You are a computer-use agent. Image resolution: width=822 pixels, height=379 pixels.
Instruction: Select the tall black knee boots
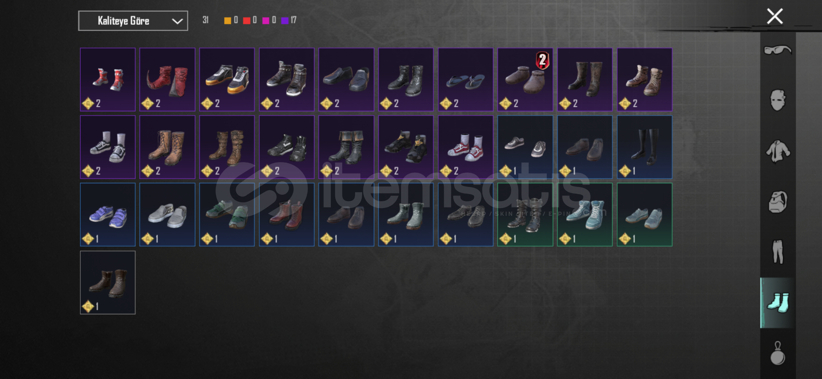click(x=645, y=147)
